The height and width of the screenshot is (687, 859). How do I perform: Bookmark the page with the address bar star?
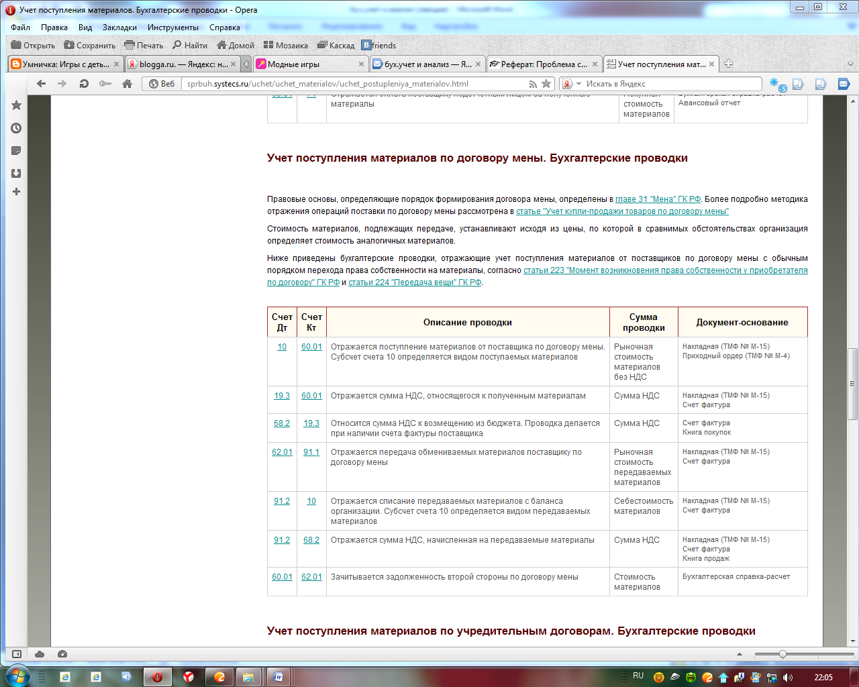[547, 84]
